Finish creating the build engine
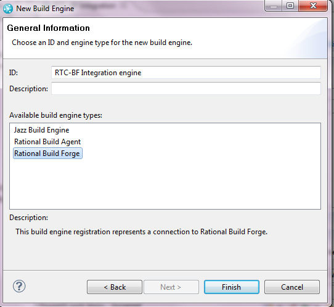Viewport: 334px width, 307px height. [x=232, y=287]
